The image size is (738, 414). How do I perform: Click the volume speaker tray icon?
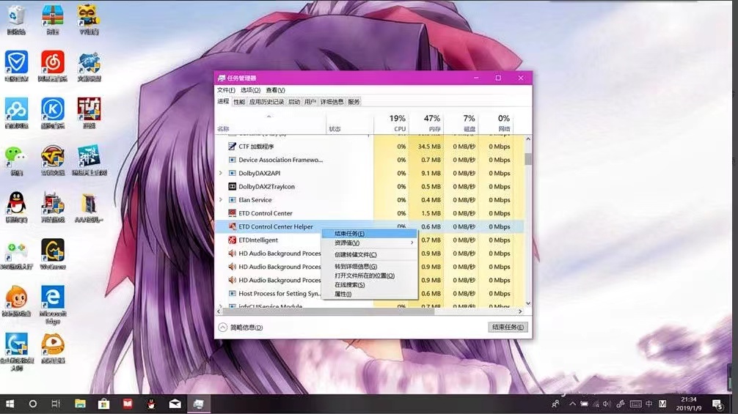point(607,404)
